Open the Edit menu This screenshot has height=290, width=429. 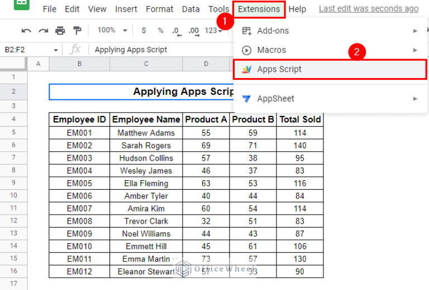72,9
